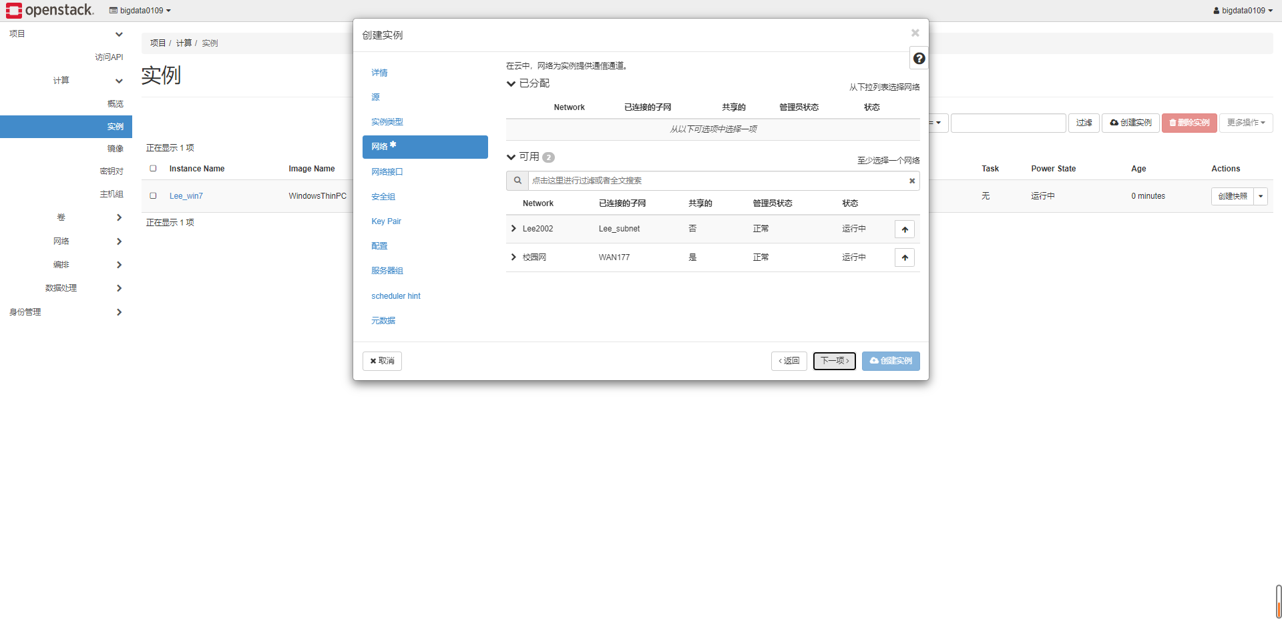
Task: Expand the 身份管理 sidebar section
Action: click(119, 312)
